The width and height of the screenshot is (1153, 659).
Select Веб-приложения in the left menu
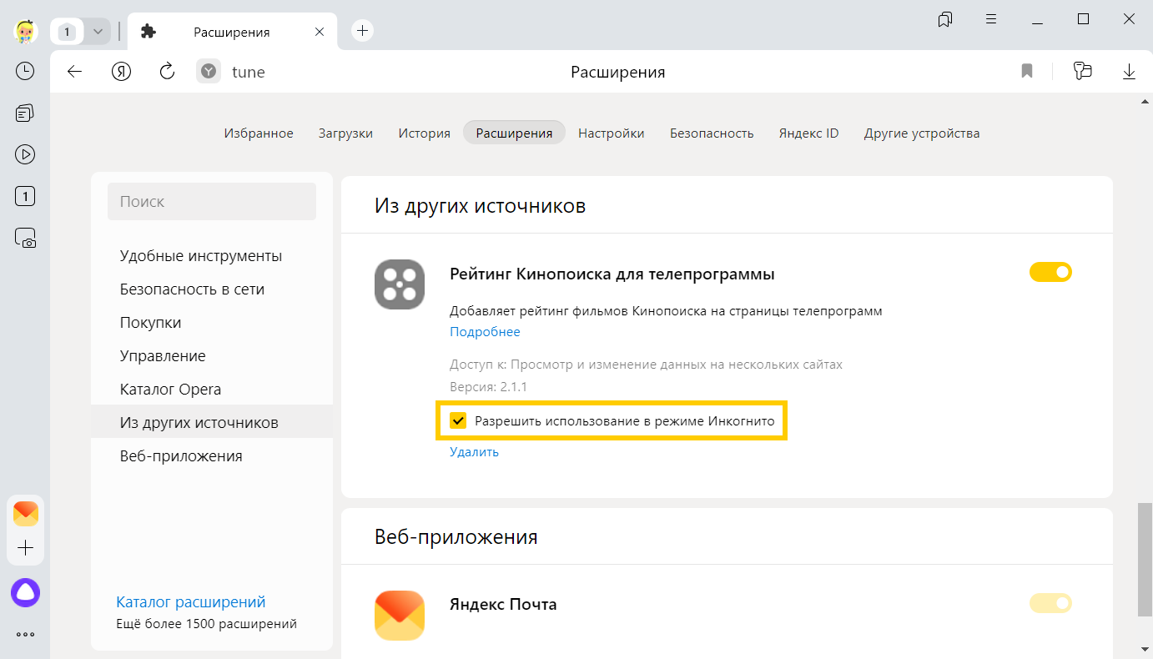(x=212, y=455)
